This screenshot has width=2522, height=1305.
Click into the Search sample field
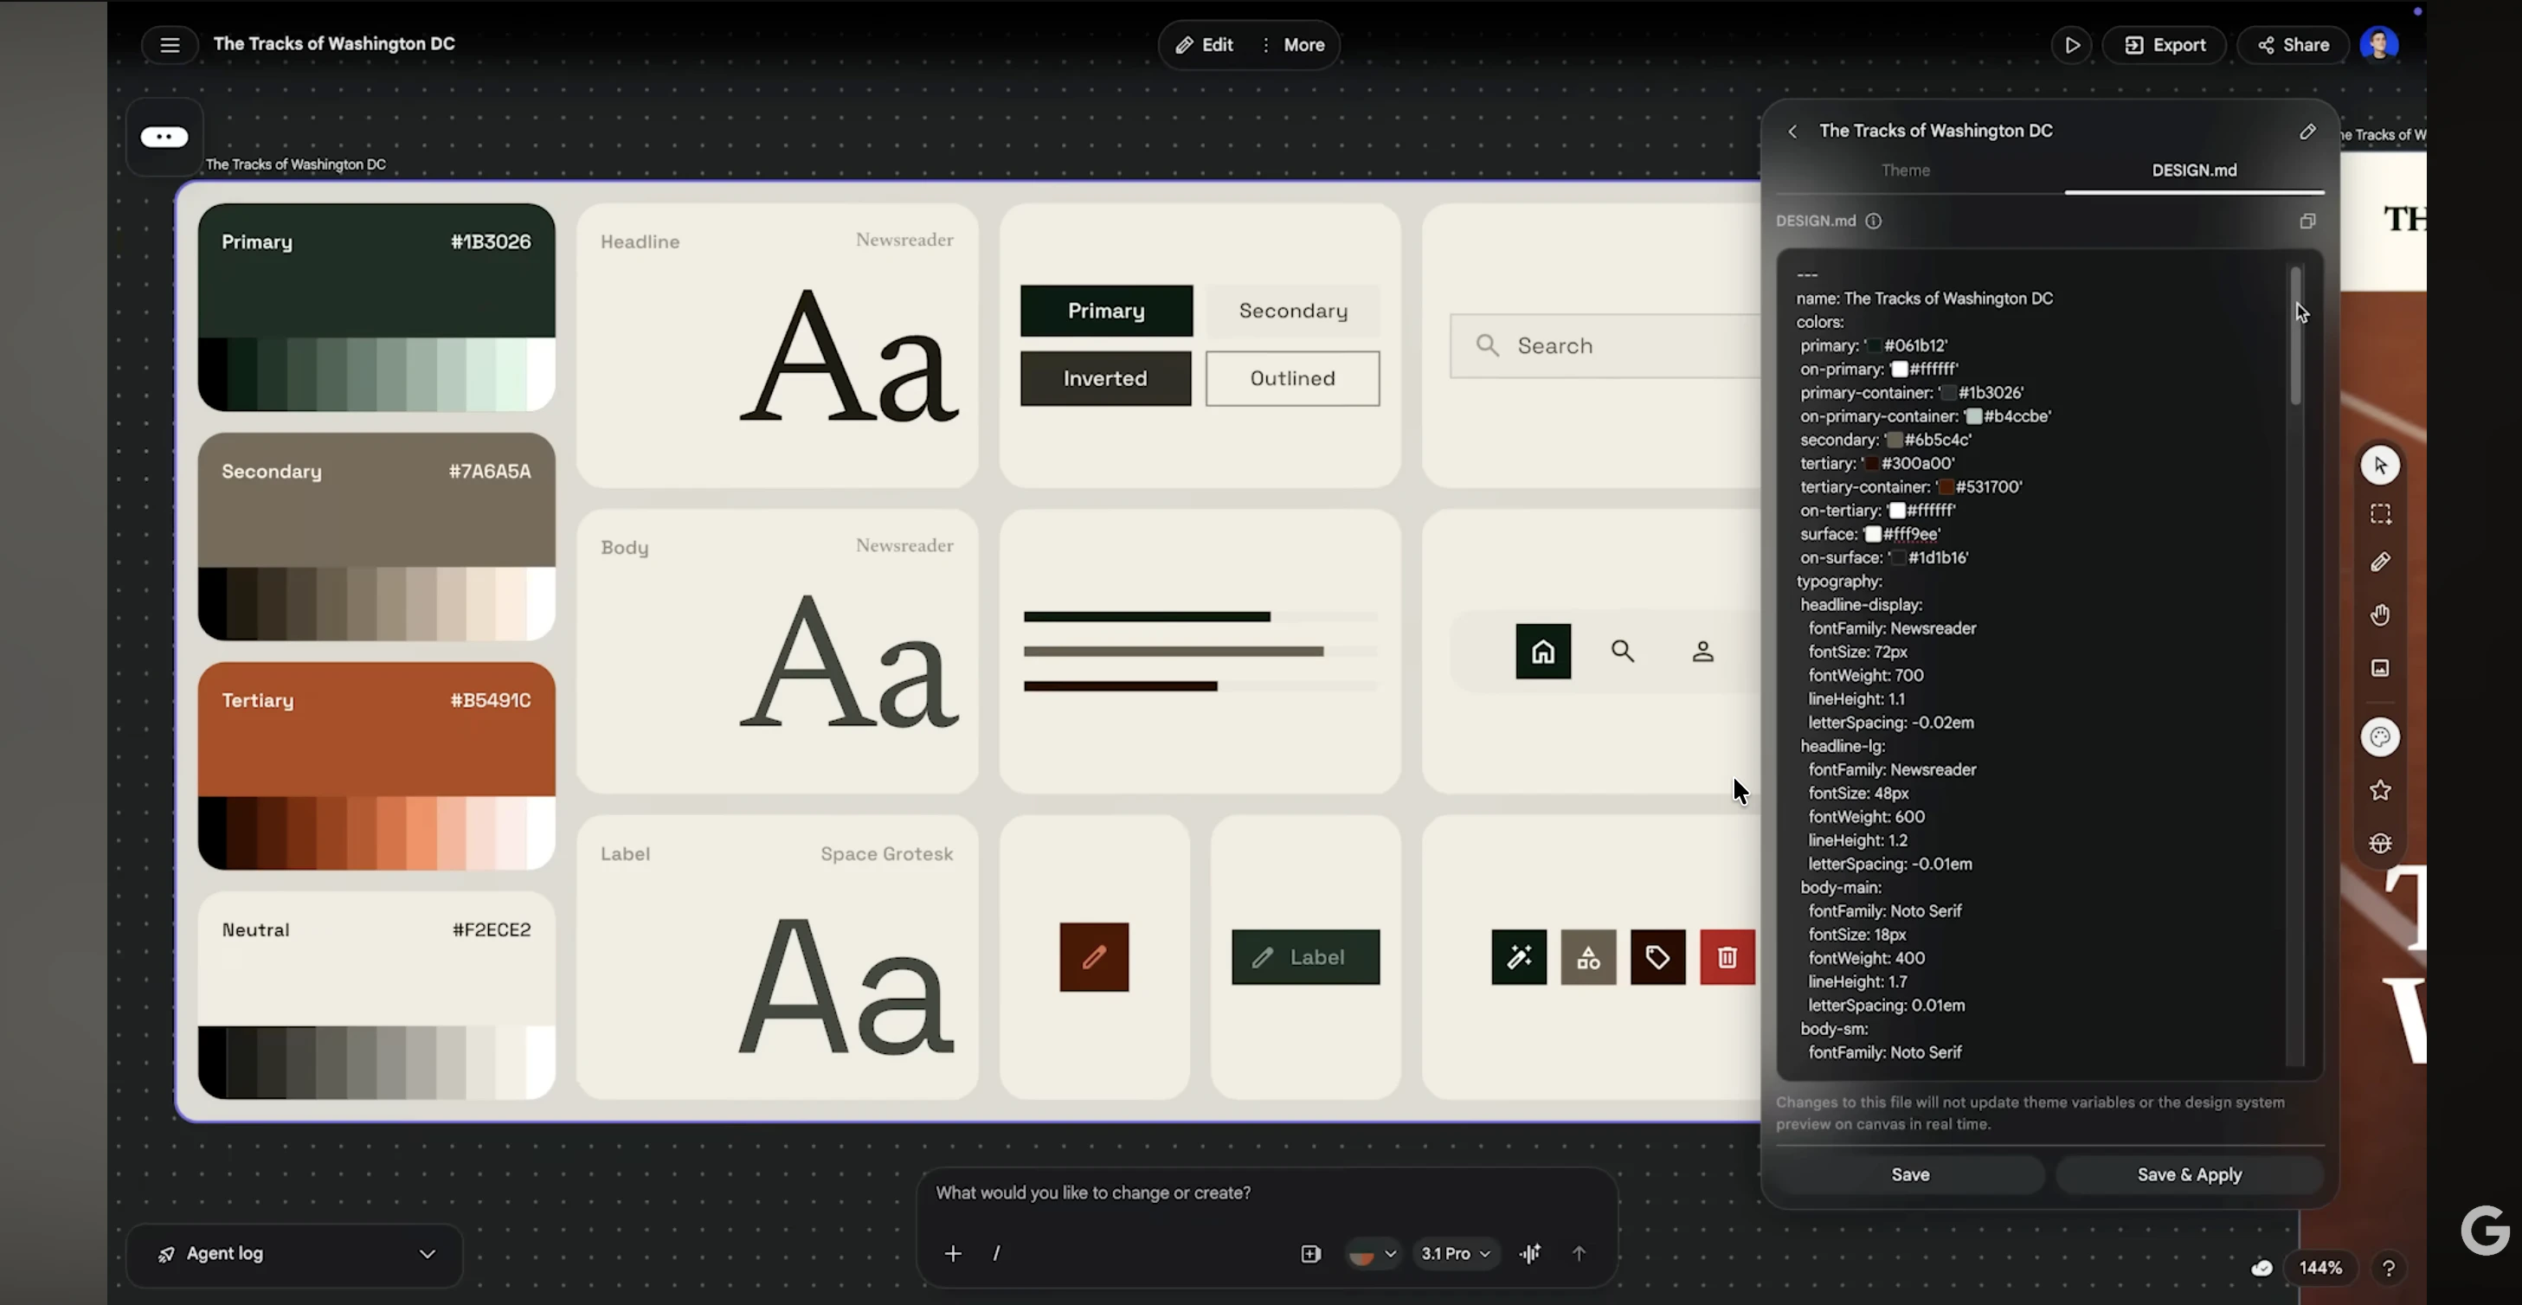pyautogui.click(x=1605, y=345)
